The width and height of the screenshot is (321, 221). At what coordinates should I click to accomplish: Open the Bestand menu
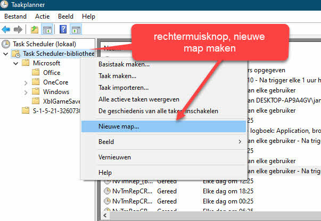(15, 16)
